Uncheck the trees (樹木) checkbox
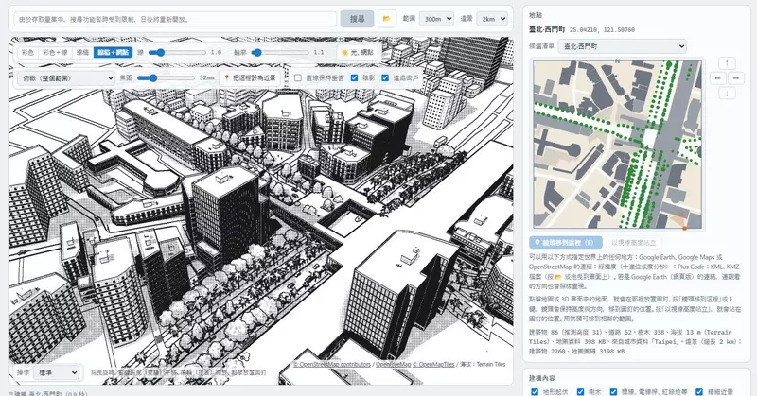This screenshot has width=757, height=396. click(x=580, y=391)
